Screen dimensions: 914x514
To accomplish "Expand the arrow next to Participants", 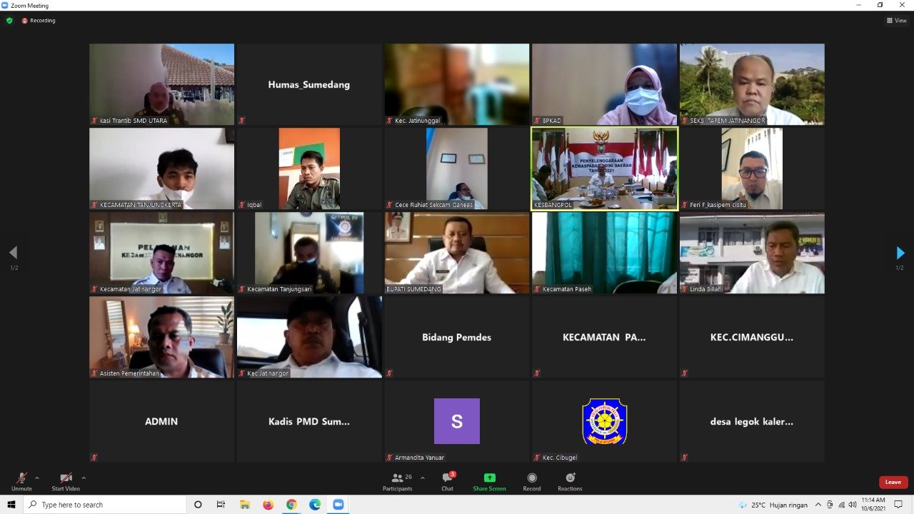I will point(423,478).
